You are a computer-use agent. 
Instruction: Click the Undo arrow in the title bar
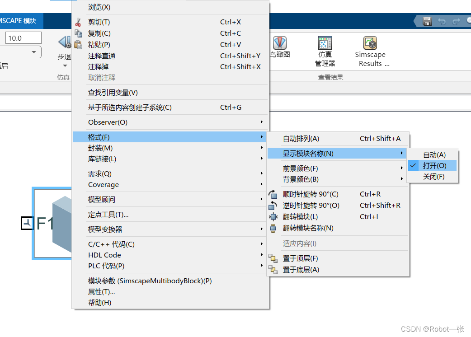(x=442, y=21)
